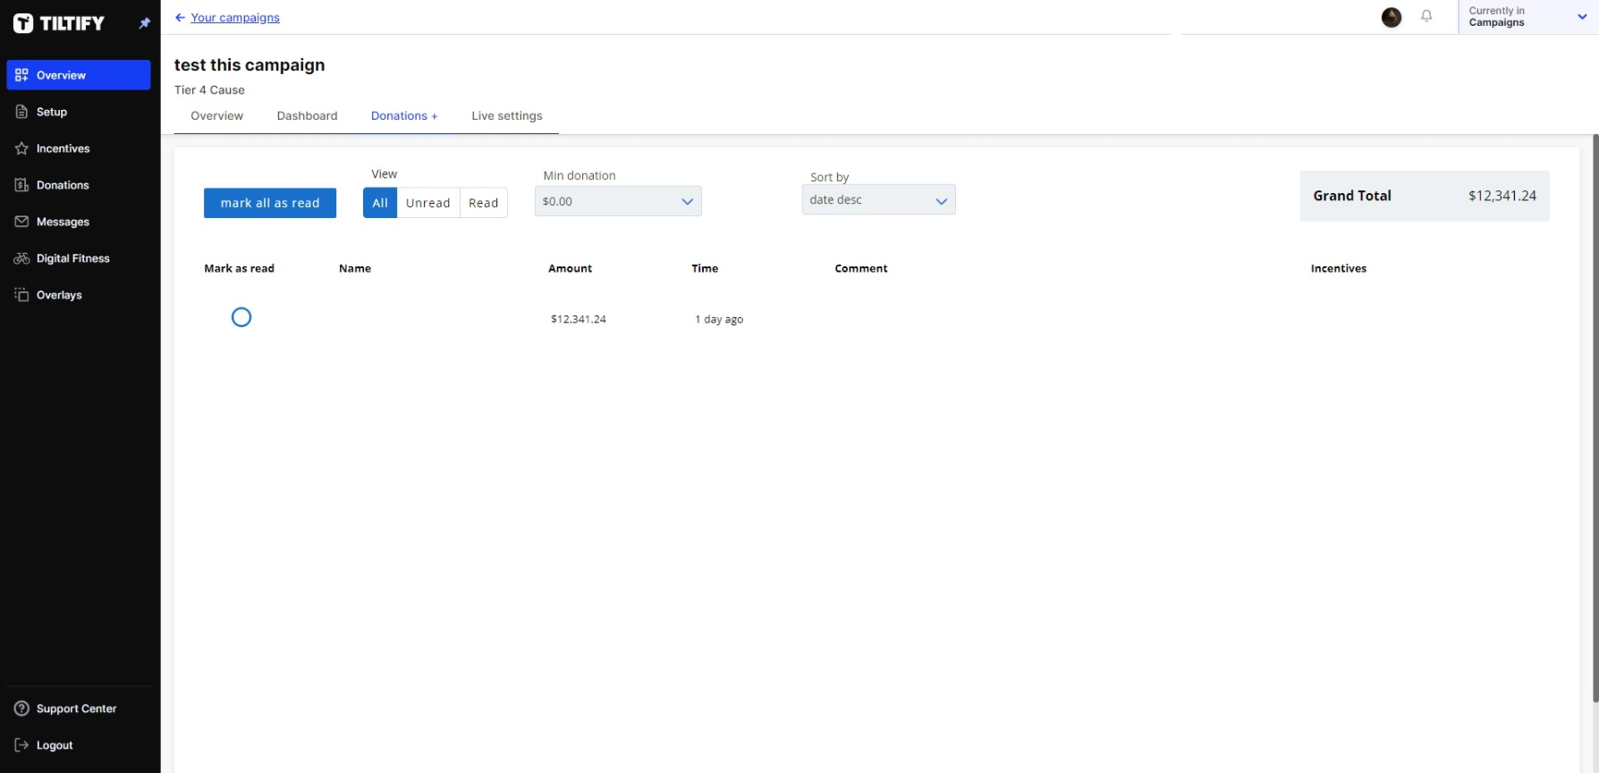The width and height of the screenshot is (1599, 773).
Task: Open Donations in the sidebar
Action: click(x=79, y=185)
